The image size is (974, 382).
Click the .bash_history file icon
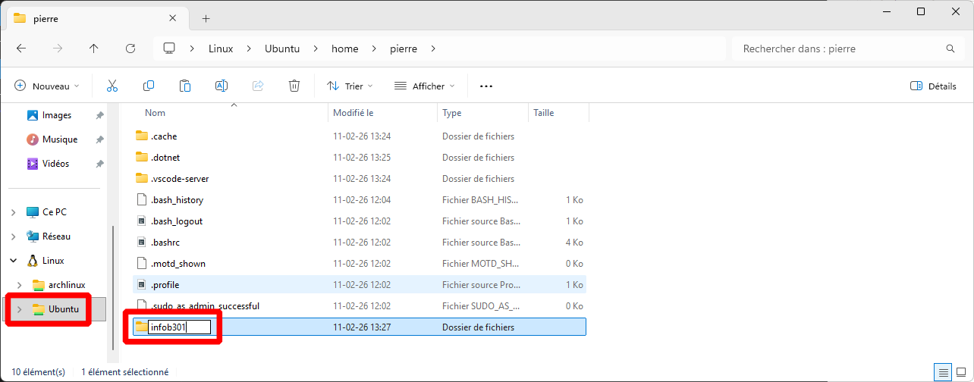(x=141, y=200)
